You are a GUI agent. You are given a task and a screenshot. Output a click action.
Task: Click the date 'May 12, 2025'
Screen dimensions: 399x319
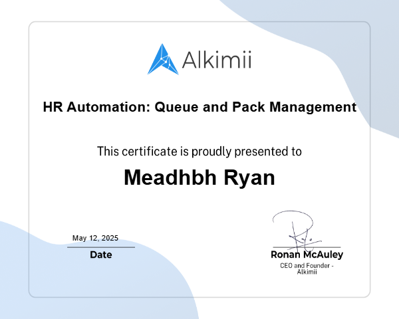click(95, 238)
